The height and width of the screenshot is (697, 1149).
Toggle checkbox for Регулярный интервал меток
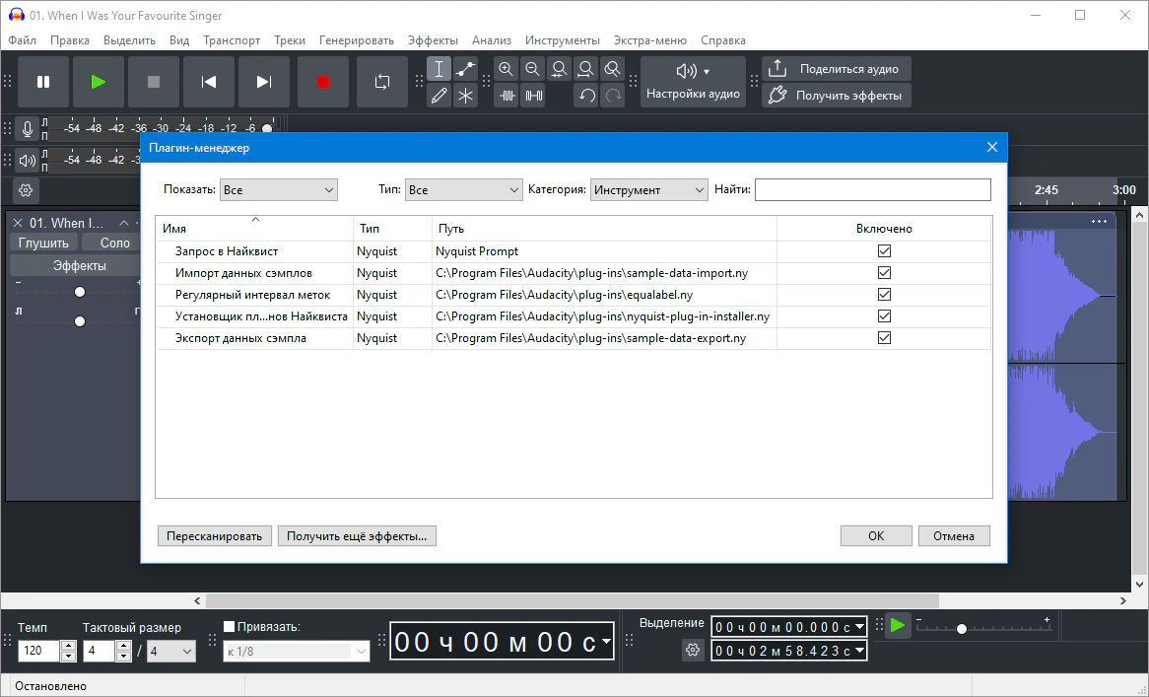[x=884, y=295]
